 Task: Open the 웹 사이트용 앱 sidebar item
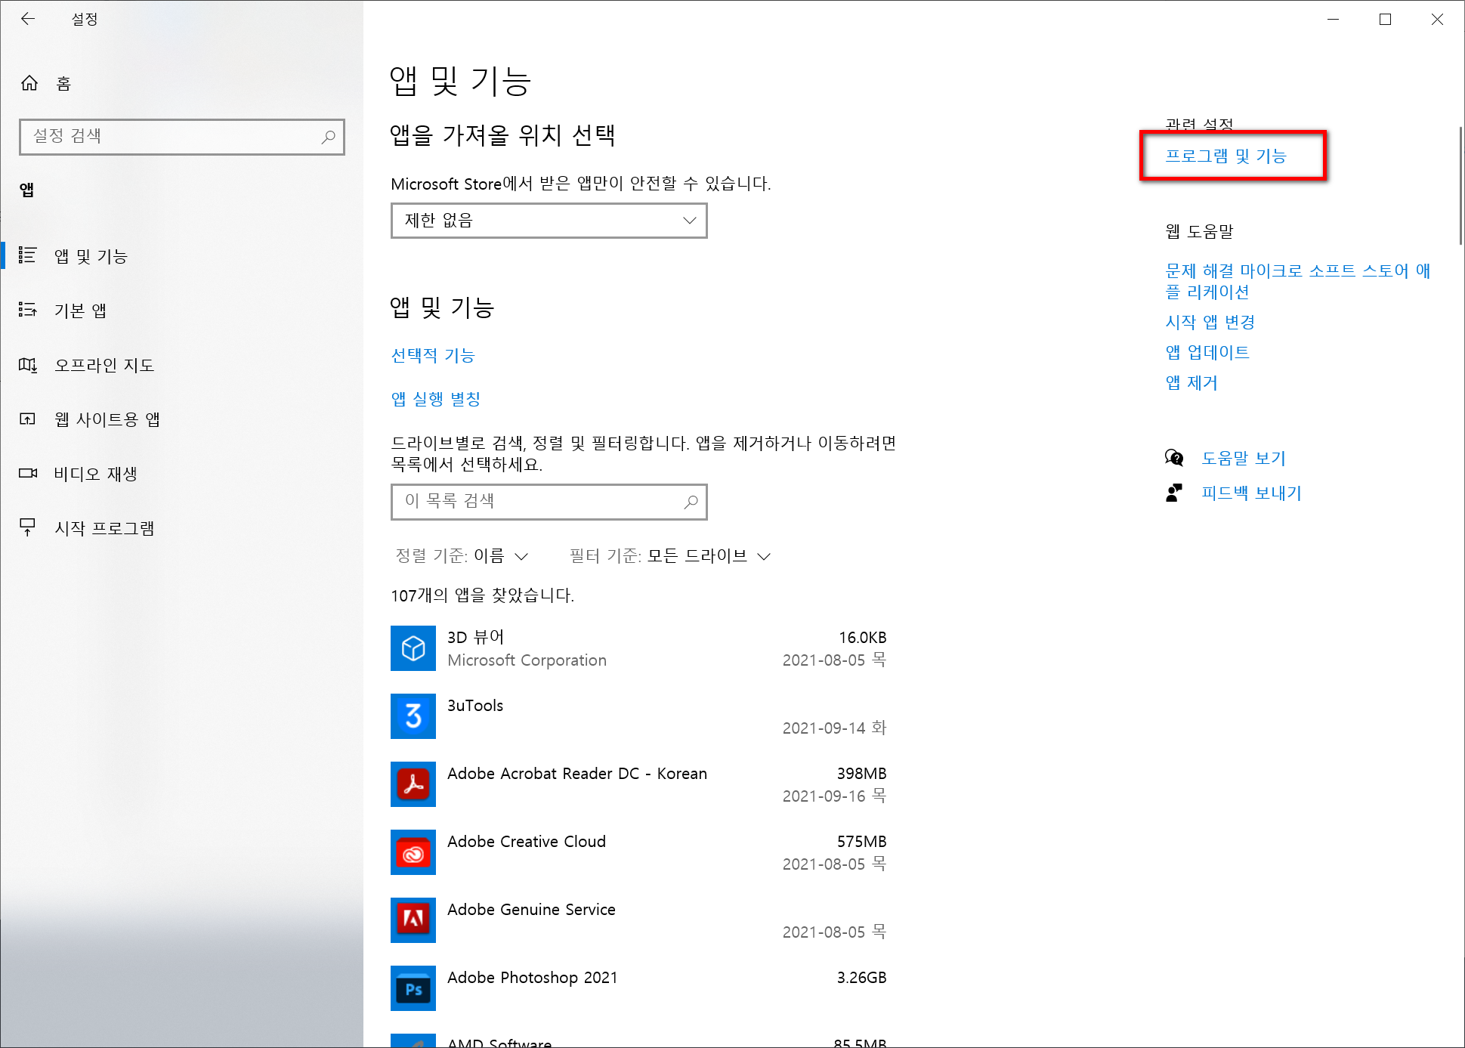click(181, 419)
